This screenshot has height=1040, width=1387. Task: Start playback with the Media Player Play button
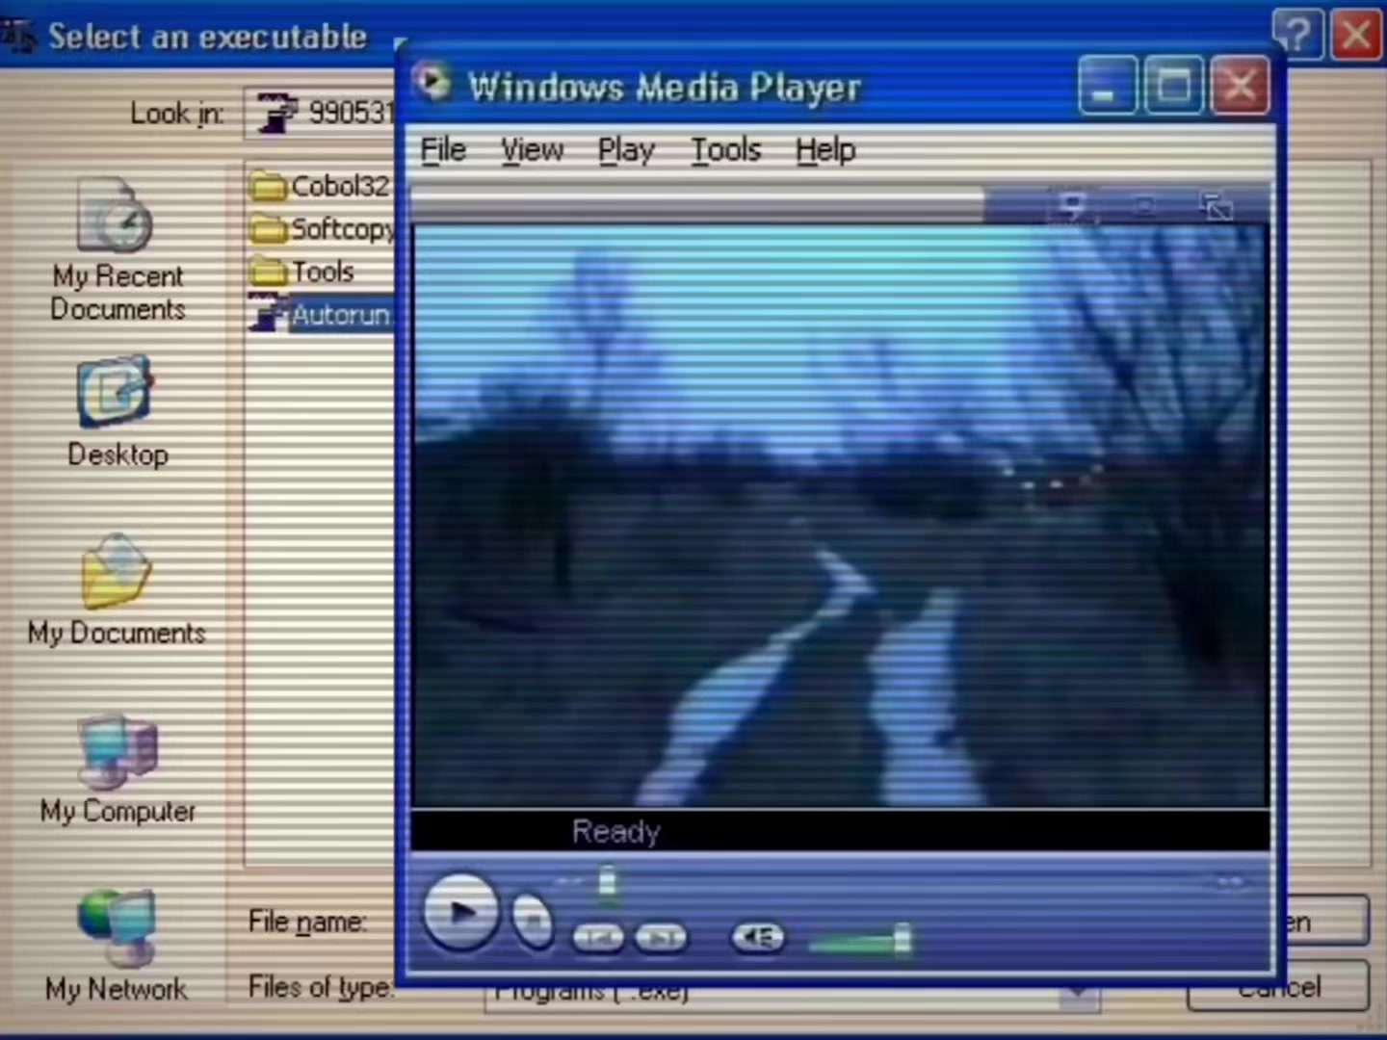click(x=460, y=912)
